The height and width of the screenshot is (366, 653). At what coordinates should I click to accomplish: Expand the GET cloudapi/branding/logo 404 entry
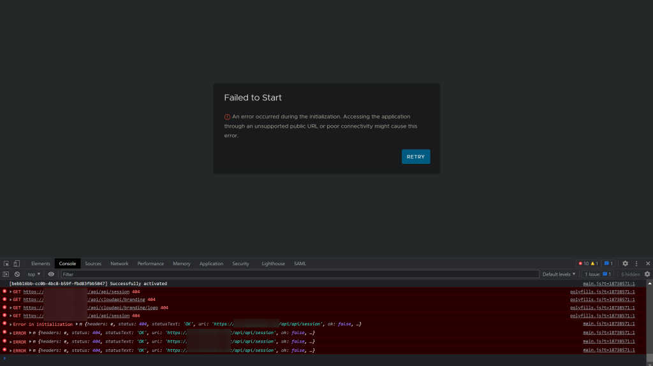click(11, 308)
